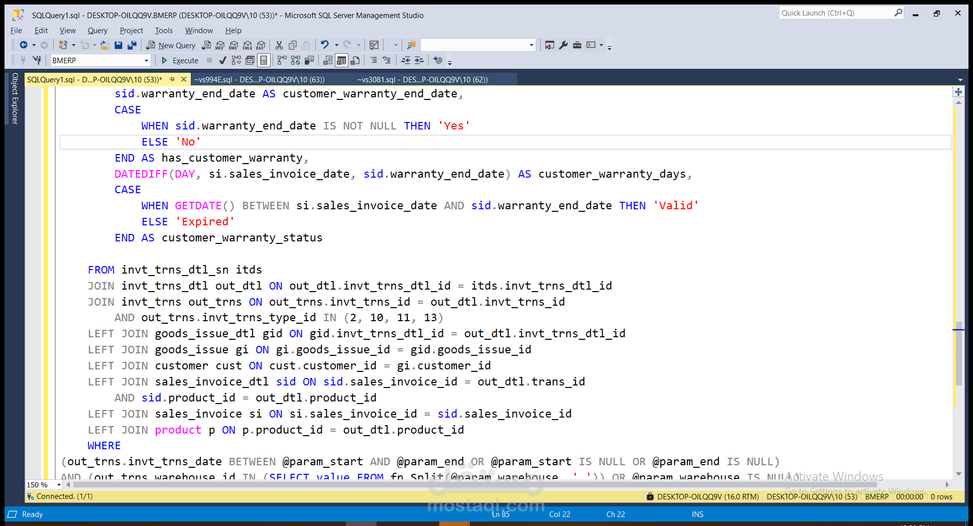This screenshot has height=526, width=973.
Task: Open the Object Explorer side panel
Action: 15,98
